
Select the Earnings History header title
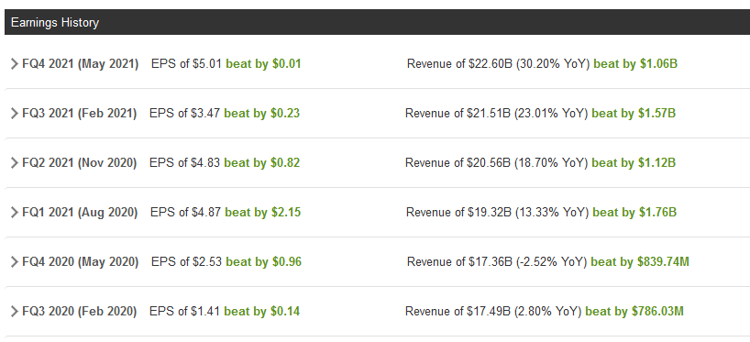pyautogui.click(x=55, y=23)
